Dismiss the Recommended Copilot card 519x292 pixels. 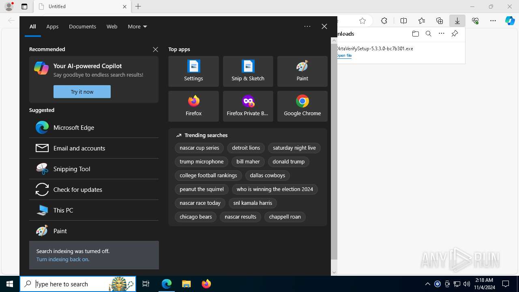click(x=155, y=49)
